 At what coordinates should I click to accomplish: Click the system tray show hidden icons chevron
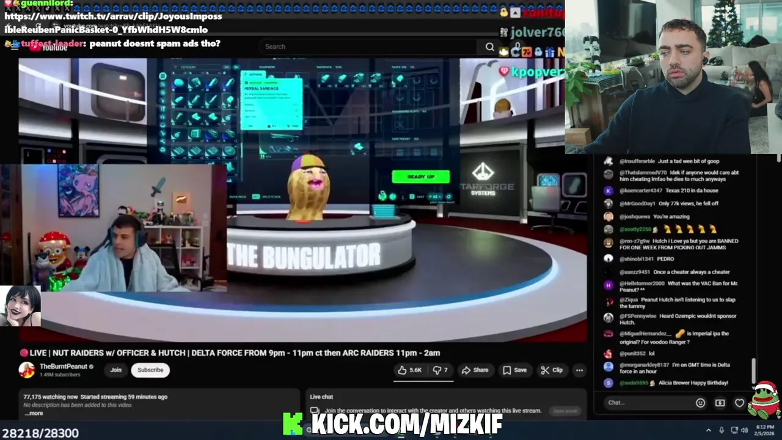pyautogui.click(x=708, y=430)
